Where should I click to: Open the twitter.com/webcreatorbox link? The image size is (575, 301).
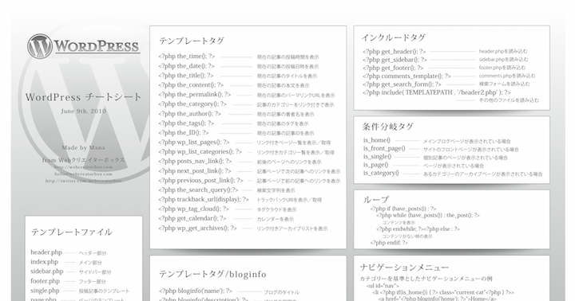tap(84, 181)
